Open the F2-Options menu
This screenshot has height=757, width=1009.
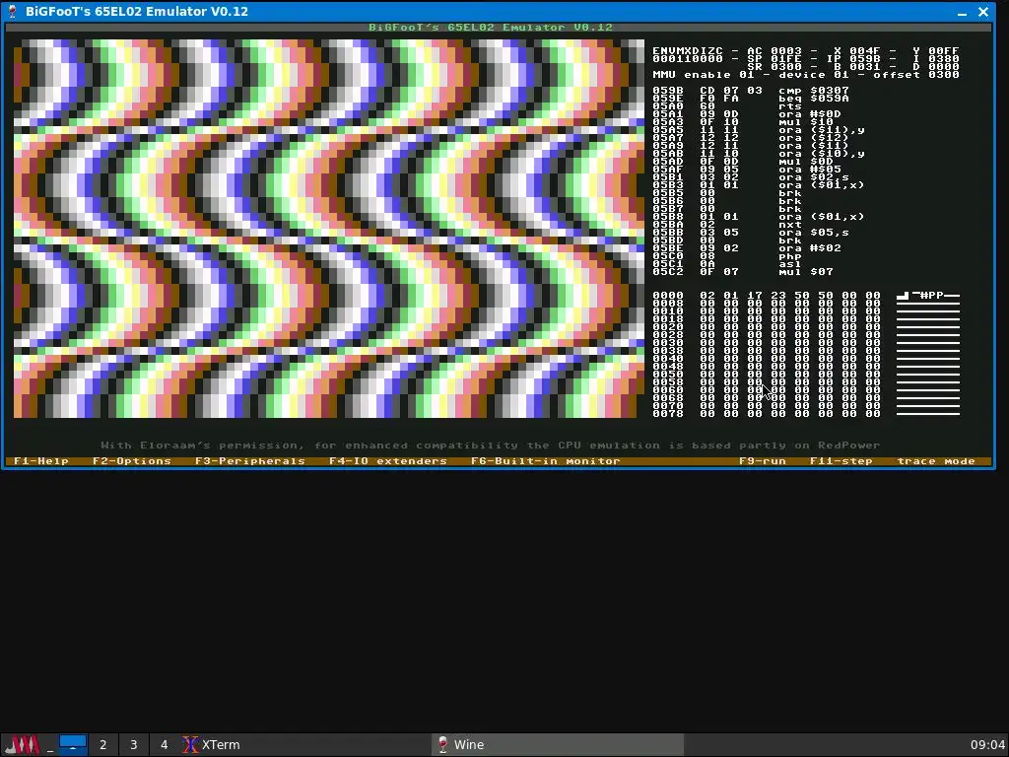(x=132, y=461)
